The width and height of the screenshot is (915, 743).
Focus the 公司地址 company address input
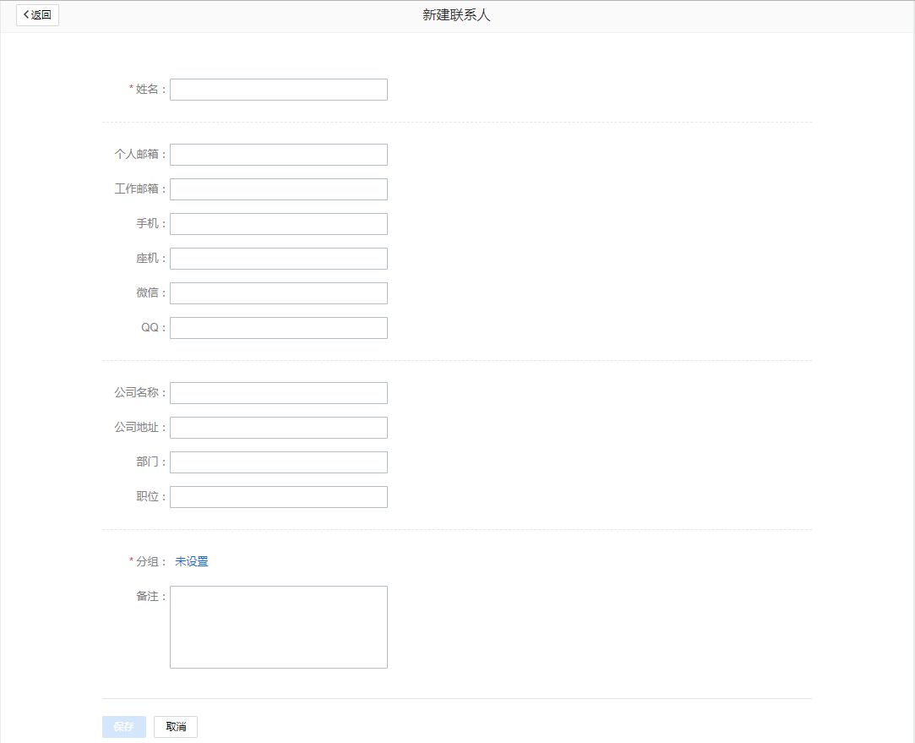(x=278, y=427)
